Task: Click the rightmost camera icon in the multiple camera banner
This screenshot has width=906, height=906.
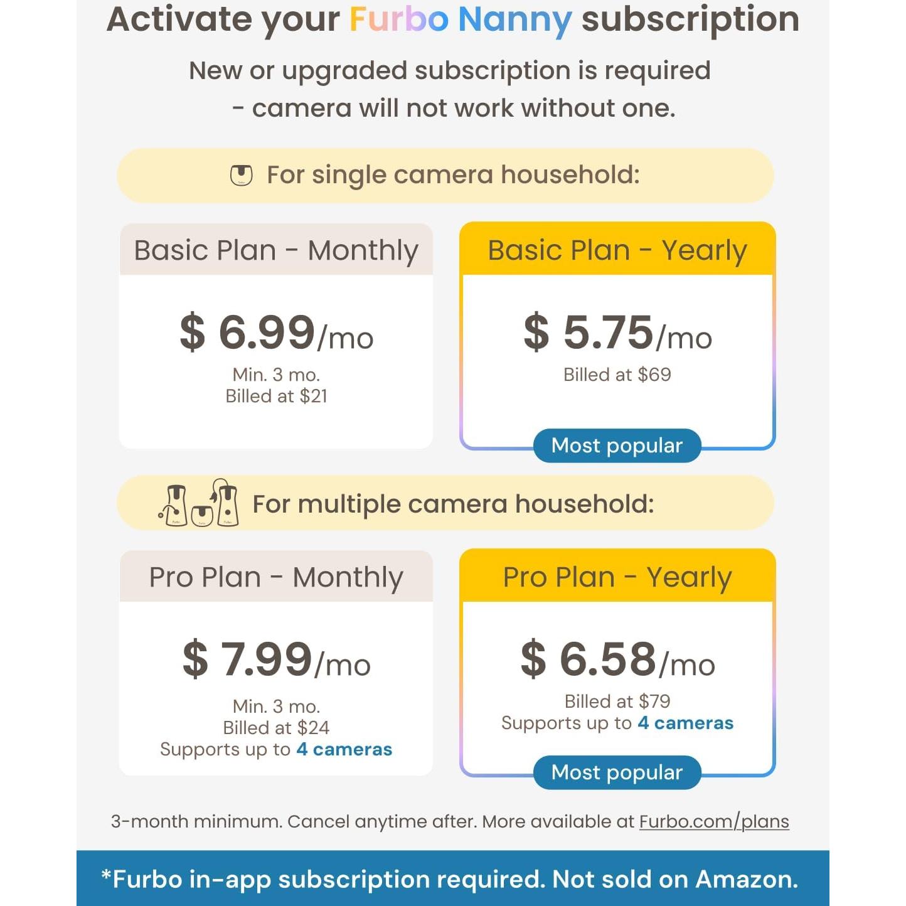Action: (x=226, y=503)
